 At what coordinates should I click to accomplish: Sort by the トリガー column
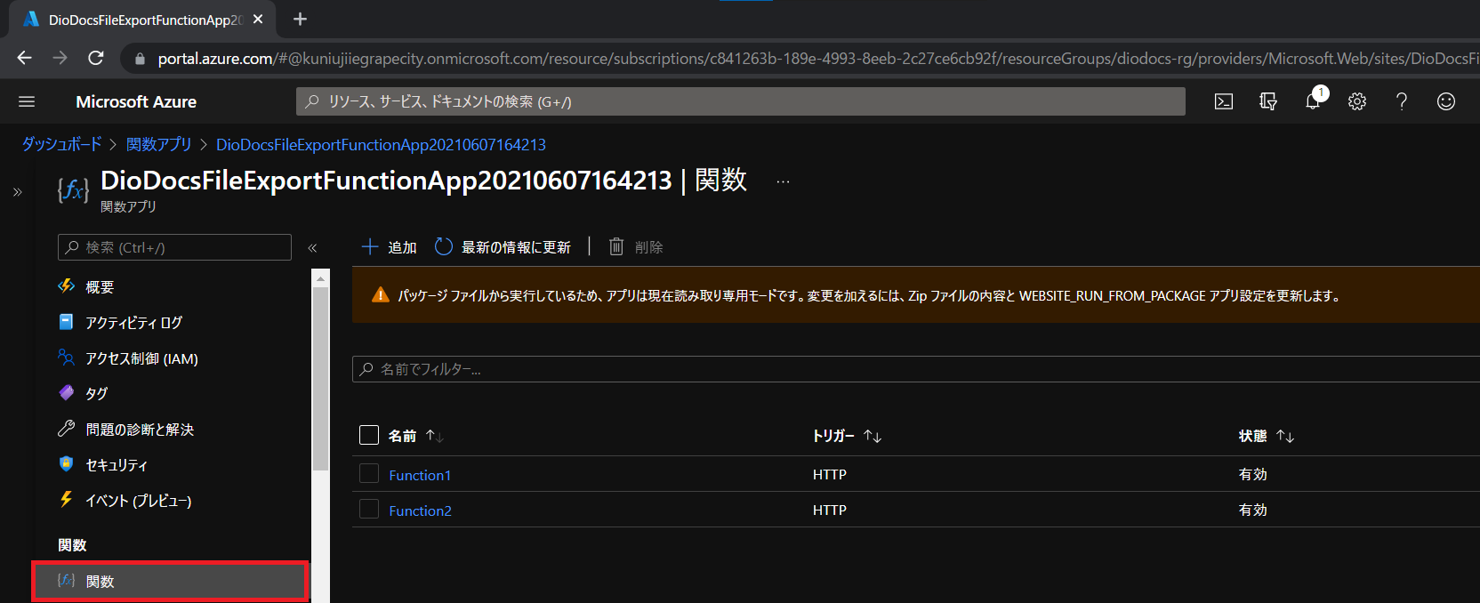[x=847, y=436]
